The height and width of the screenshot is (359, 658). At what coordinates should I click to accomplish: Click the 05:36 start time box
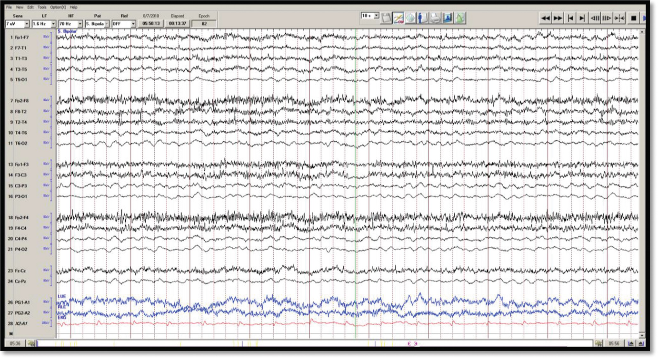coord(15,343)
